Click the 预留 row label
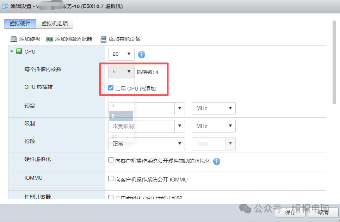340x222 pixels. click(x=30, y=106)
